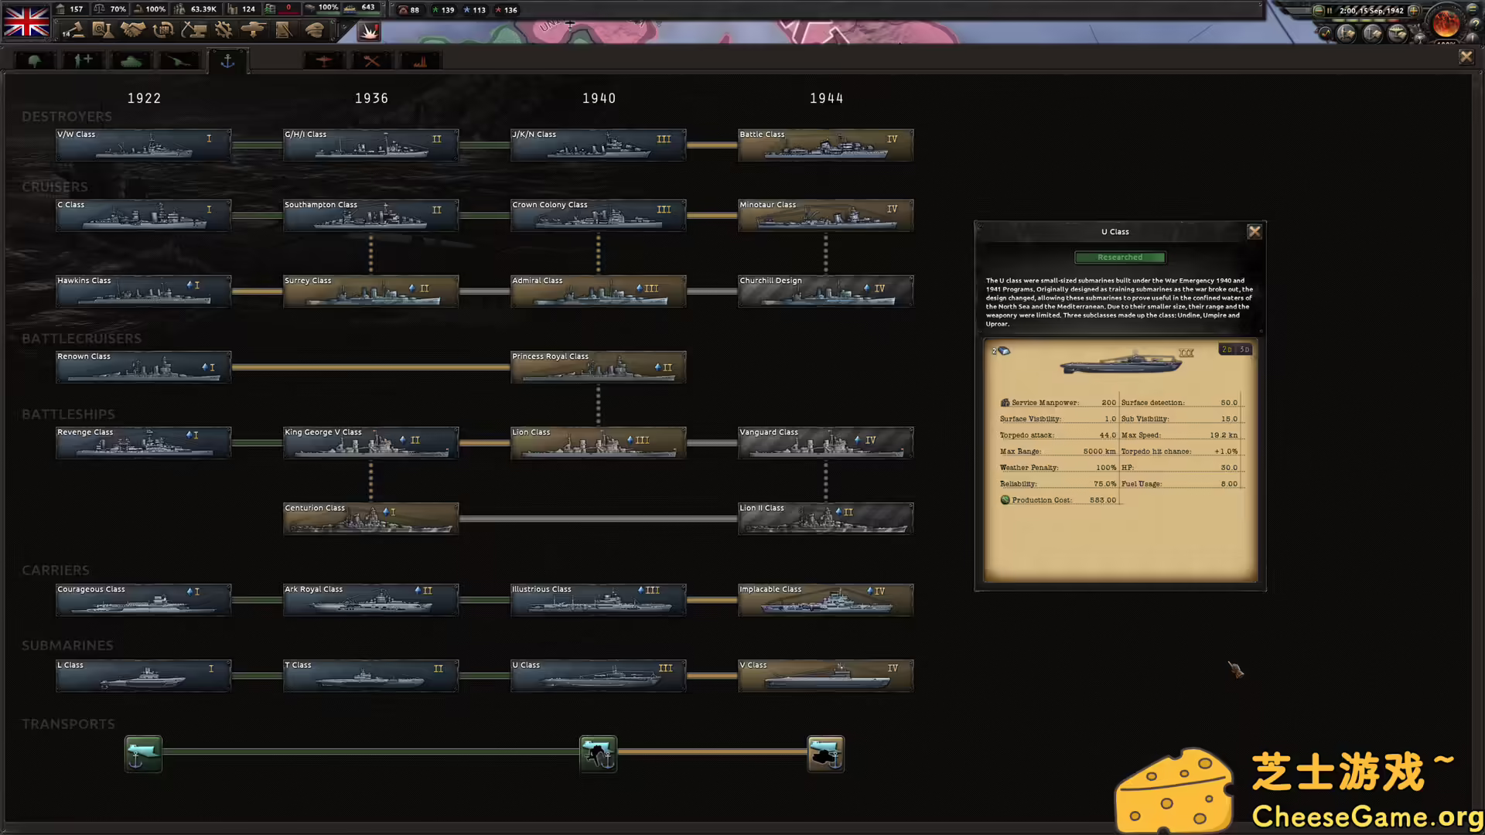Close the U Class details popup

1255,231
